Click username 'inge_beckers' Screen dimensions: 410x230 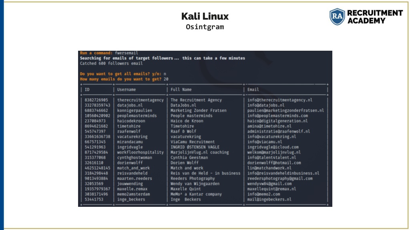pos(131,199)
